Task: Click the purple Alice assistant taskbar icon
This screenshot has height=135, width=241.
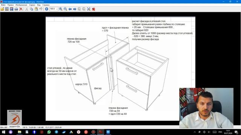Action: click(11, 132)
